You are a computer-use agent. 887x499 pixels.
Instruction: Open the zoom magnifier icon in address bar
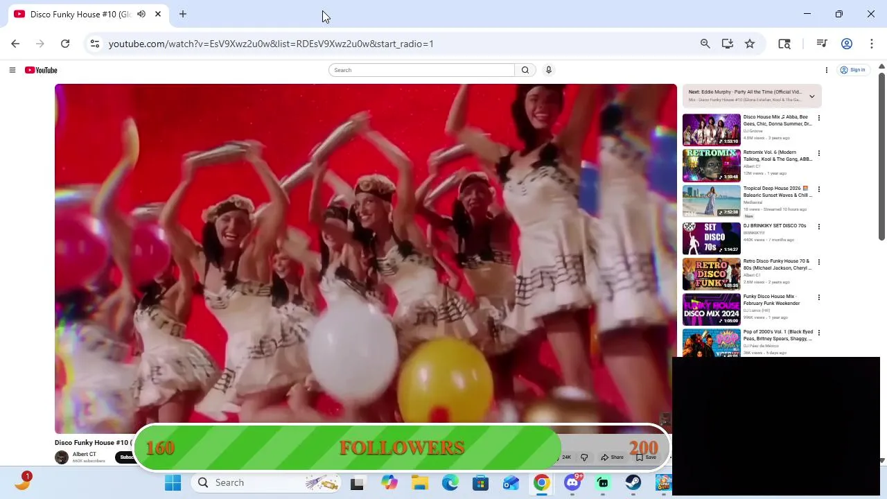click(705, 44)
